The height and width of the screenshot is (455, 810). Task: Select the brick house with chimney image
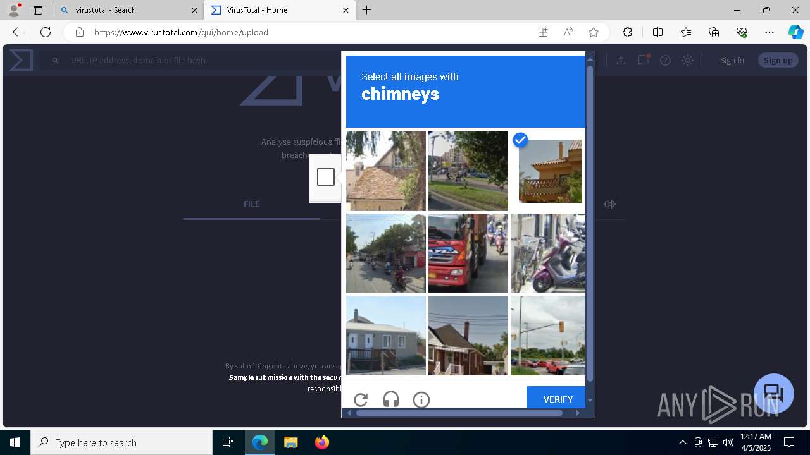[x=468, y=336]
